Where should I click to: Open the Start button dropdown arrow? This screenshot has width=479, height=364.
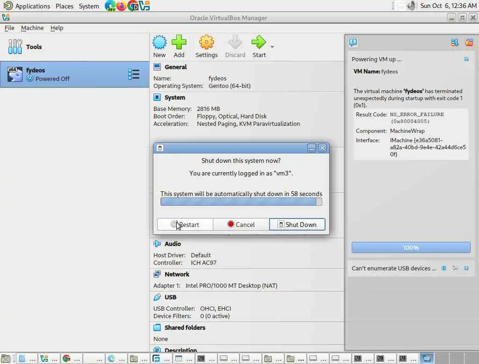(x=272, y=47)
